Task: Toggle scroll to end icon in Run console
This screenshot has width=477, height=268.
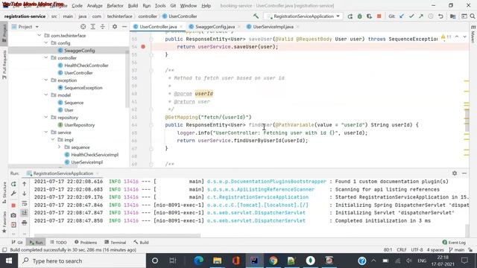Action: tap(25, 213)
